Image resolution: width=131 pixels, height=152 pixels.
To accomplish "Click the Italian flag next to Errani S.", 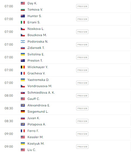I will (23, 22).
